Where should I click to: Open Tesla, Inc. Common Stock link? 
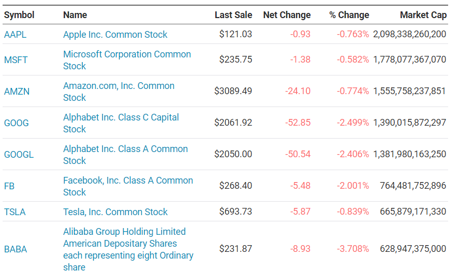[x=115, y=212]
